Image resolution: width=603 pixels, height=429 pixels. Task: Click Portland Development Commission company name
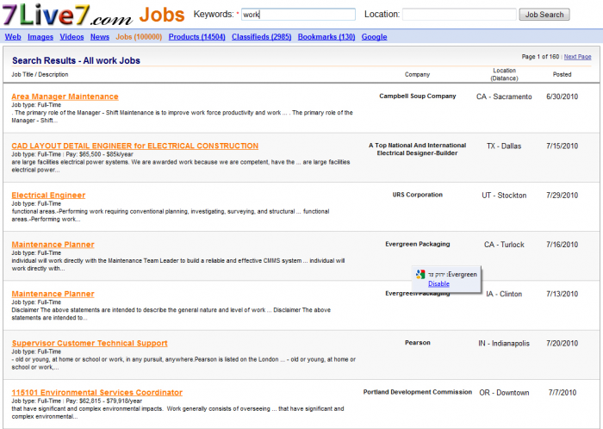click(418, 392)
